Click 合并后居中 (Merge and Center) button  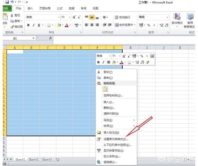[125, 25]
